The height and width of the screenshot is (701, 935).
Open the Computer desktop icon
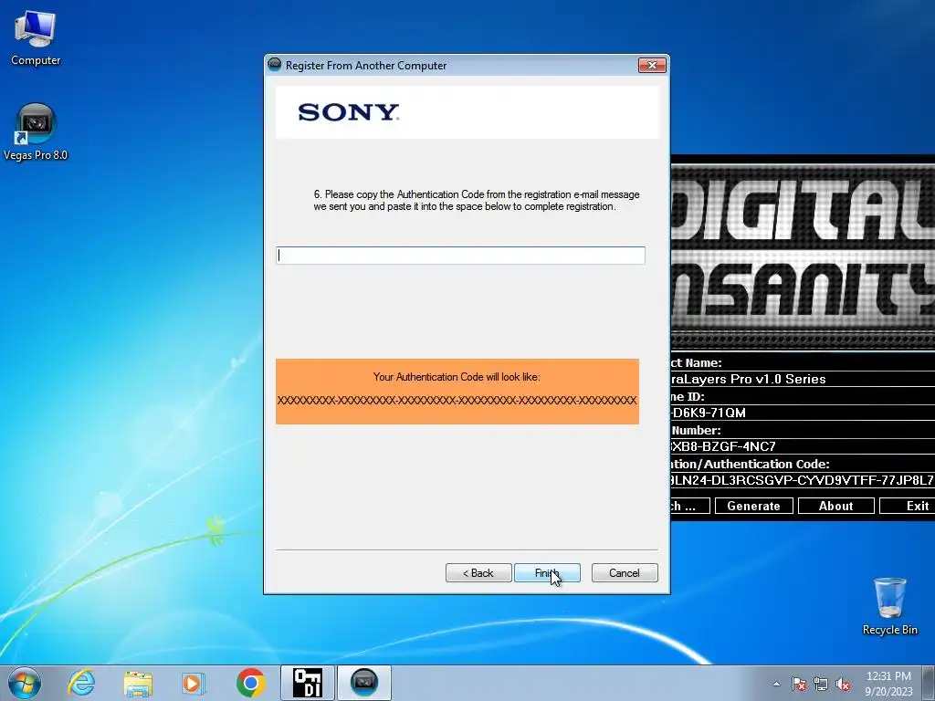pos(36,38)
